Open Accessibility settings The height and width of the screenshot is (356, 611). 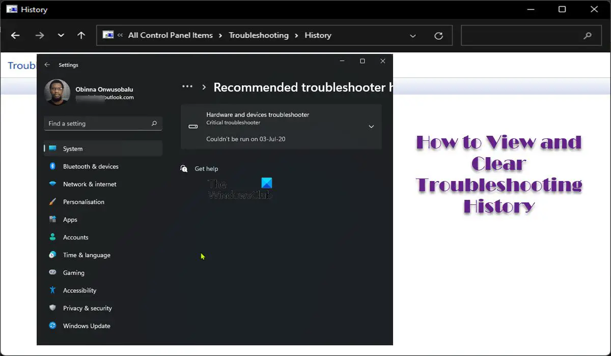(x=103, y=290)
